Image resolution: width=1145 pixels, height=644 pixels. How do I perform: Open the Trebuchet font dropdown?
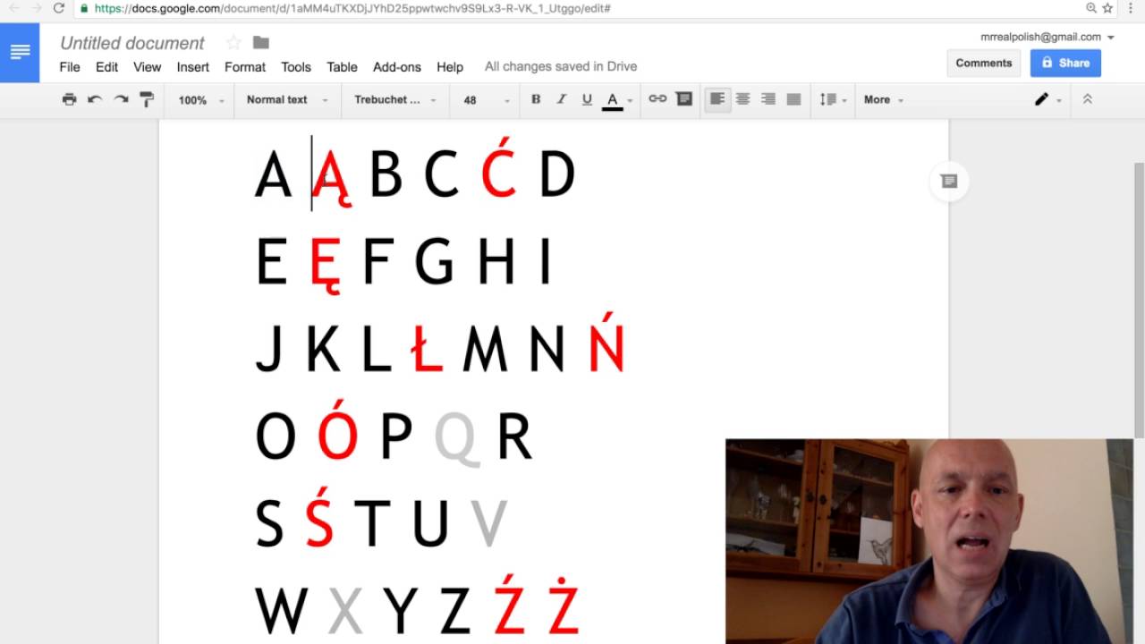click(x=394, y=100)
